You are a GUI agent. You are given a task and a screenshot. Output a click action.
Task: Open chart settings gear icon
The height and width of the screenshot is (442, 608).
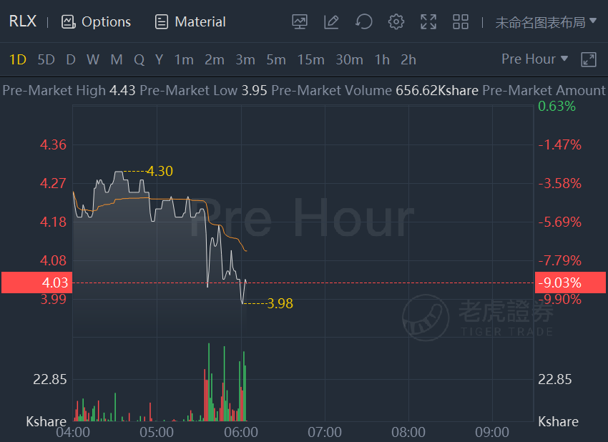coord(396,21)
